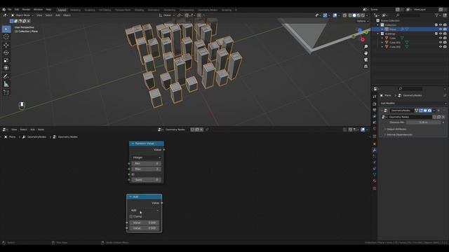Toggle Cube render visibility camera icon
This screenshot has height=252, width=449.
(x=445, y=38)
